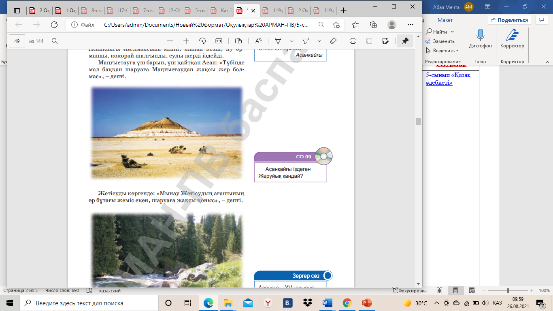Open the Edge tab actions menu icon
Viewport: 553px width, 311px height.
[17, 11]
